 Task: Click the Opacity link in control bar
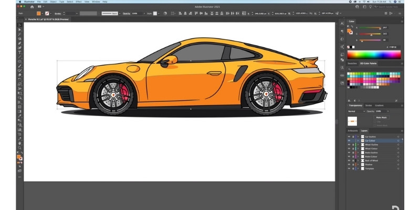(x=127, y=14)
